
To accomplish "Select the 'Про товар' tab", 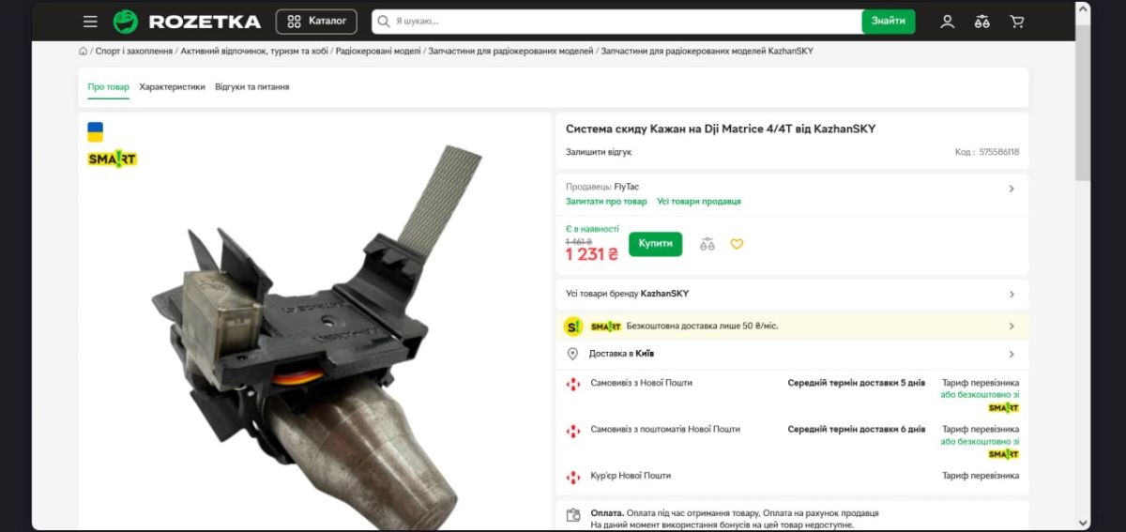I will [109, 87].
